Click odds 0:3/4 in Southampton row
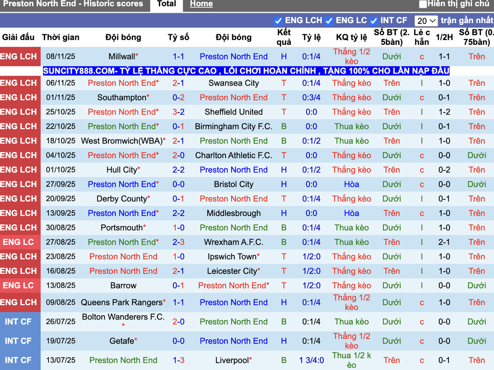494x370 pixels. tap(311, 98)
